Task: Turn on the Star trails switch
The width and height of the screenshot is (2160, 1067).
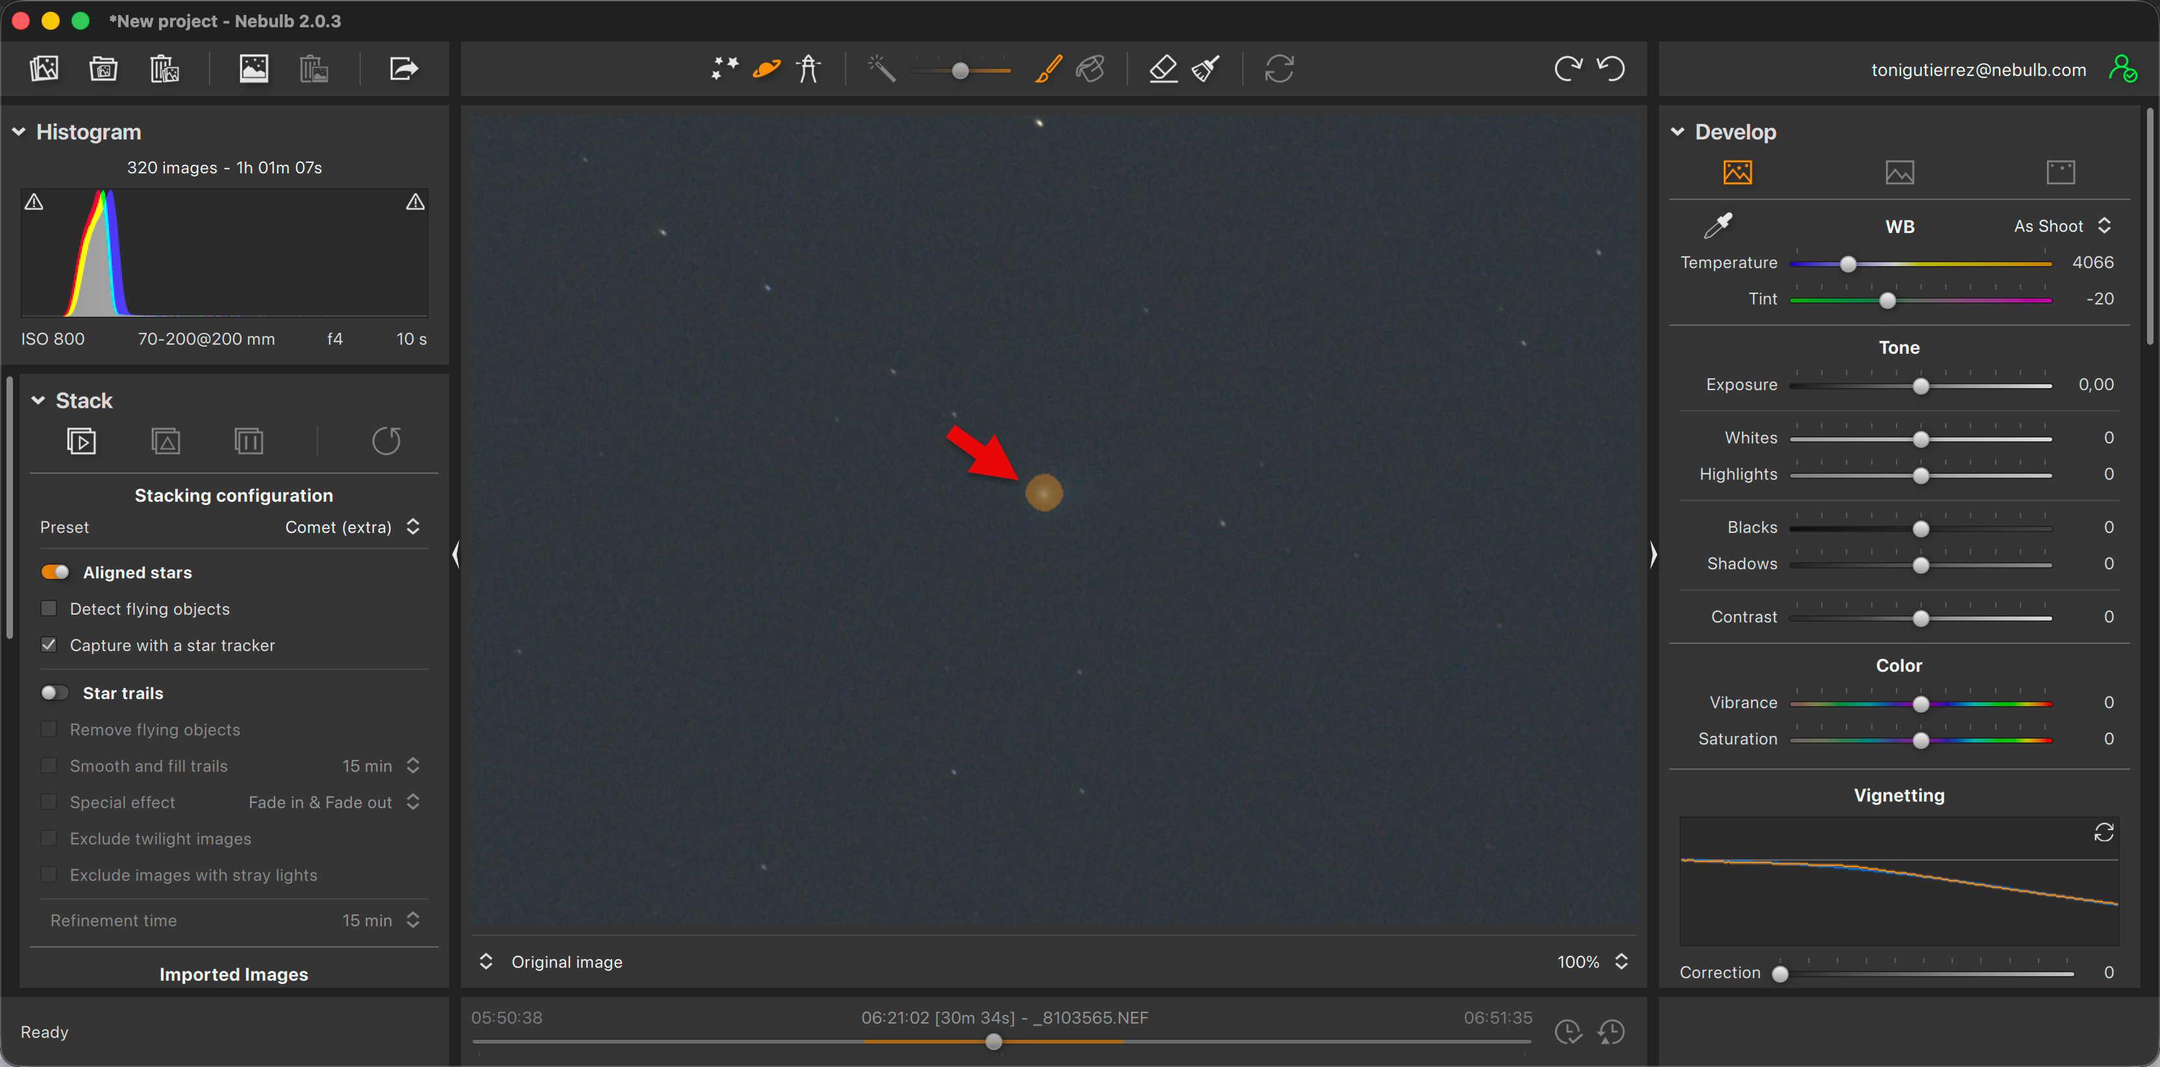Action: click(x=55, y=693)
